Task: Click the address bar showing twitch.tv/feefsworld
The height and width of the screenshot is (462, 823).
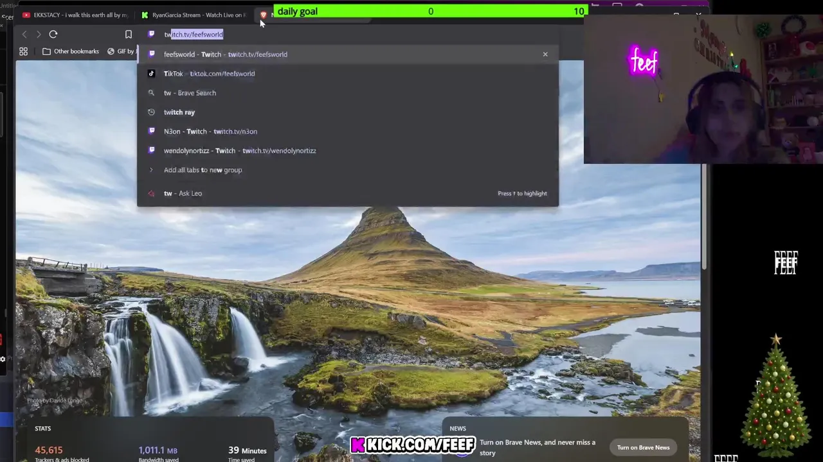Action: coord(347,34)
